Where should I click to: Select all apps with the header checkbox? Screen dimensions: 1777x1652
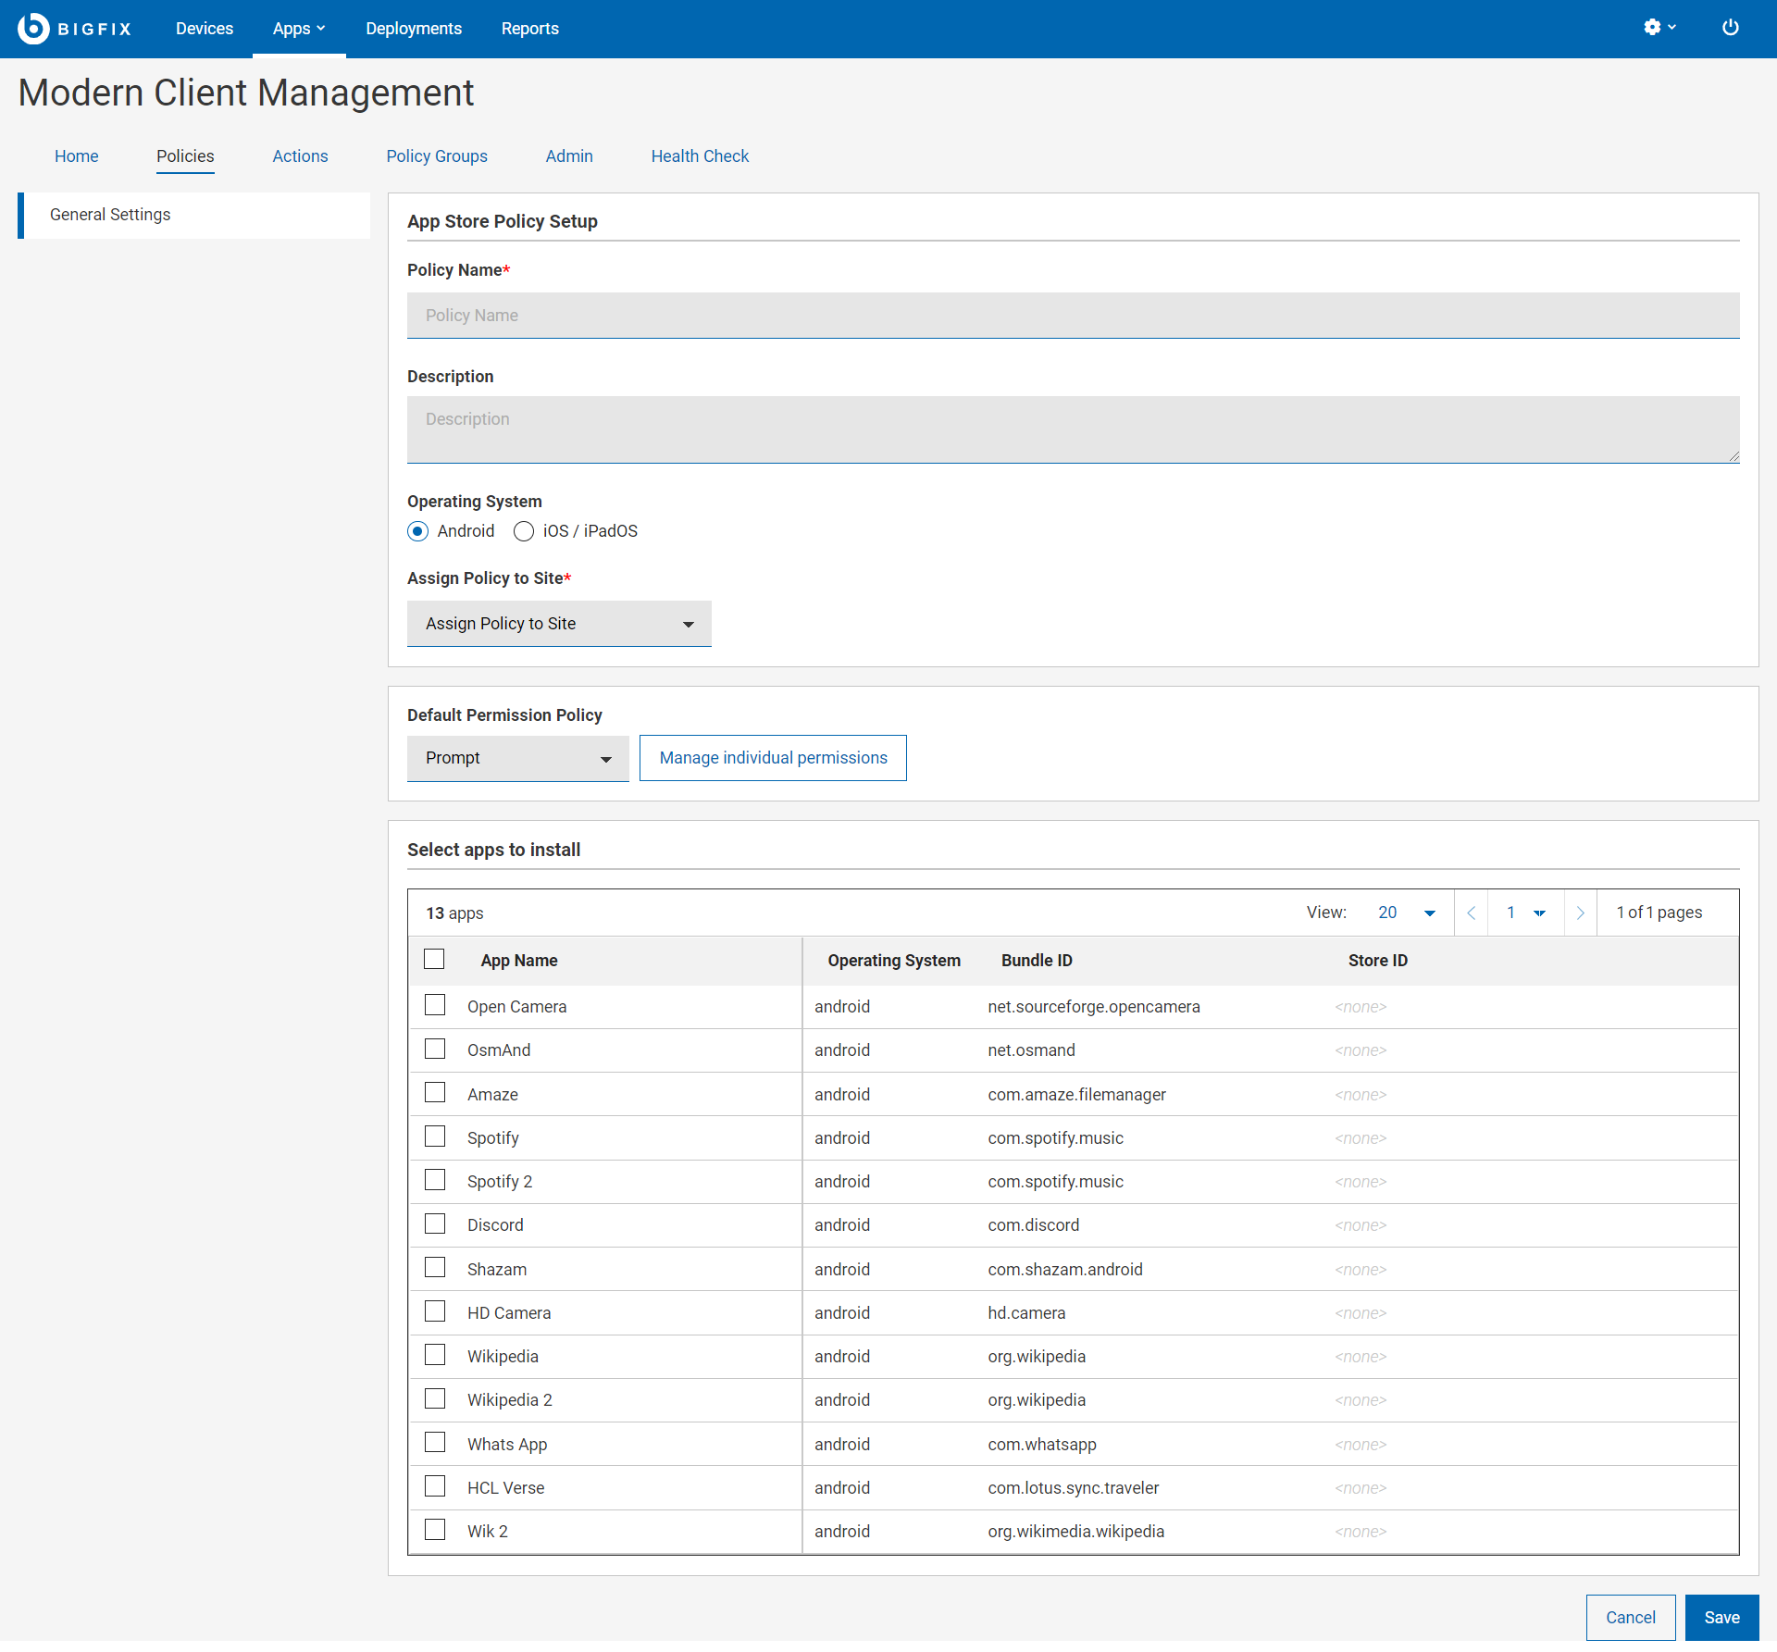[434, 959]
